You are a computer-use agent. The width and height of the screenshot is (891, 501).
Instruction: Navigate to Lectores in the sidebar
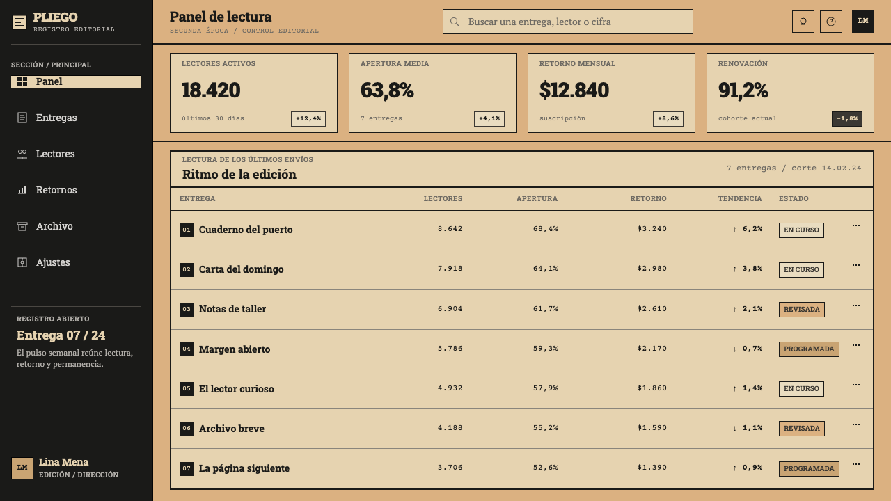[x=76, y=154]
